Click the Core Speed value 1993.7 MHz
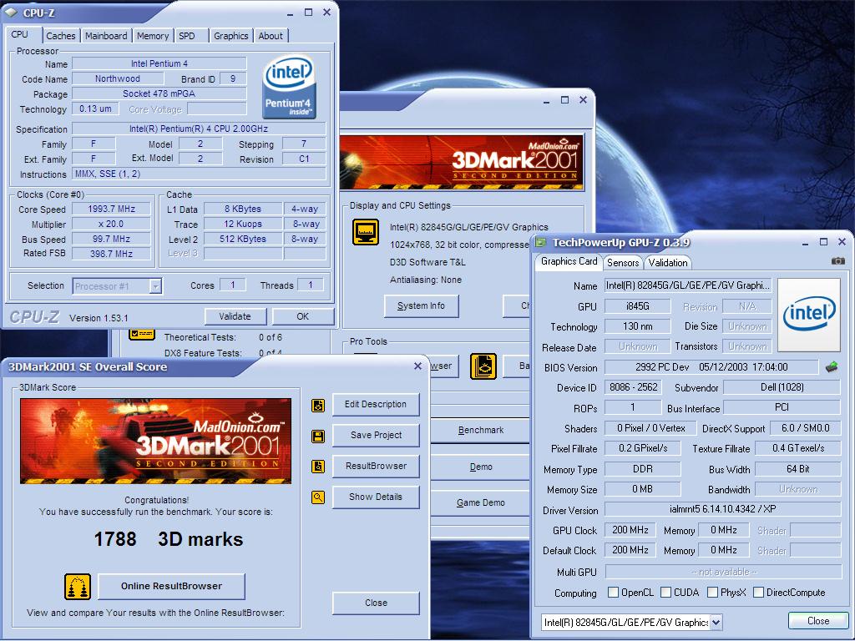Viewport: 855px width, 641px height. point(111,209)
